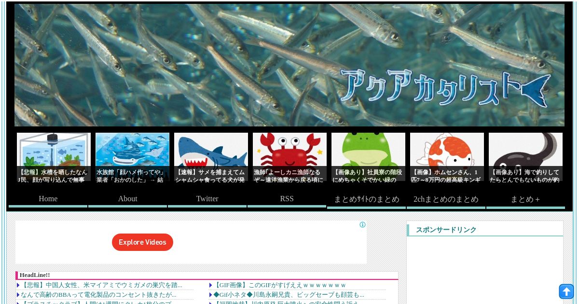Click the スポンサードリンク sidebar heading
The height and width of the screenshot is (304, 579).
pyautogui.click(x=446, y=230)
